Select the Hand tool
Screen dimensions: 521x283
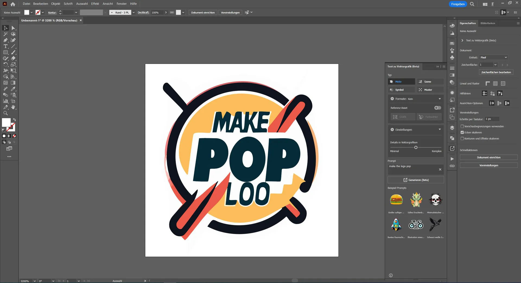(13, 107)
